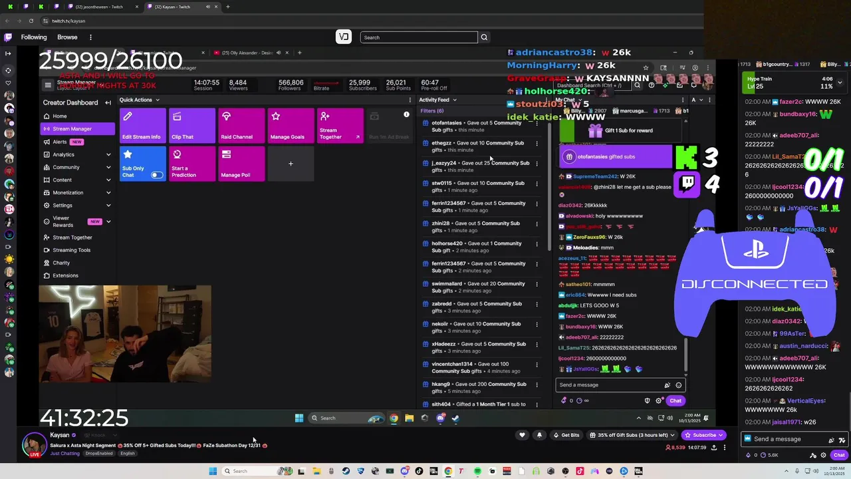Screen dimensions: 851x479
Task: Open the Browse page
Action: click(x=67, y=37)
